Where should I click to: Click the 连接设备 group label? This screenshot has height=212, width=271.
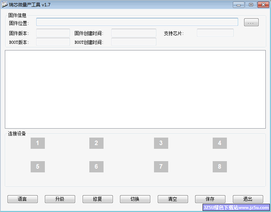click(x=17, y=133)
